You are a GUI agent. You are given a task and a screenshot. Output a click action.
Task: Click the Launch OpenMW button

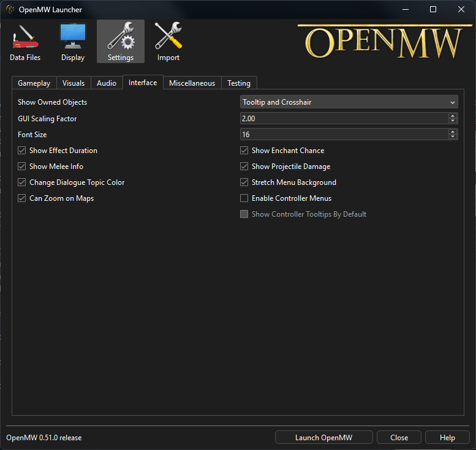[323, 437]
